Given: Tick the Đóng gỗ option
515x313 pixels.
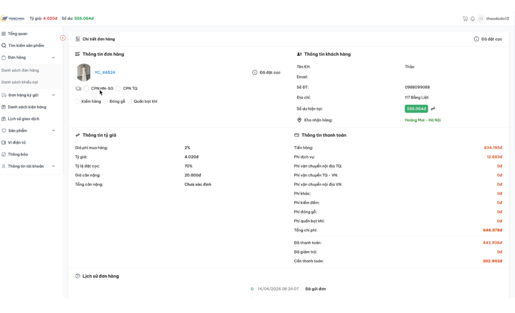Looking at the screenshot, I should click(106, 101).
